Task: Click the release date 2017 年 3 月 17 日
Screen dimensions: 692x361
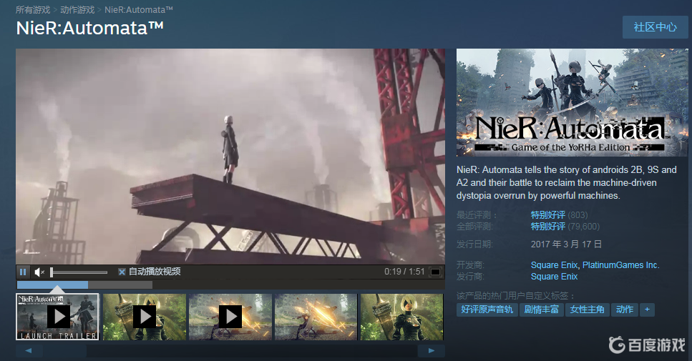Action: [566, 244]
